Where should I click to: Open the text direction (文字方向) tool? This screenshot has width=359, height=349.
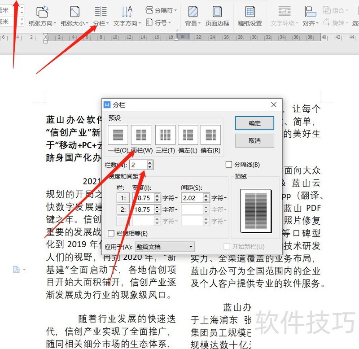click(x=127, y=16)
